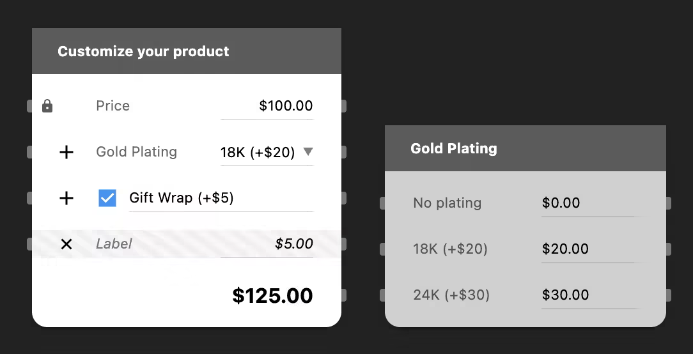Image resolution: width=693 pixels, height=354 pixels.
Task: Click the Gift Wrap (+$5) text field
Action: tap(221, 198)
